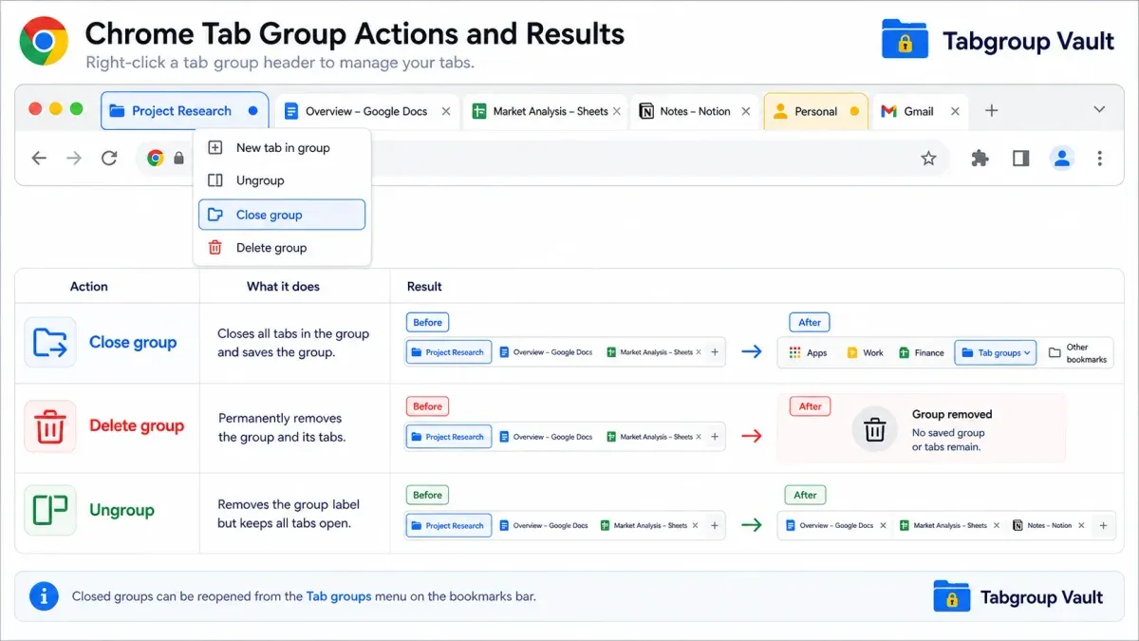
Task: Choose Close group from context menu
Action: click(281, 215)
